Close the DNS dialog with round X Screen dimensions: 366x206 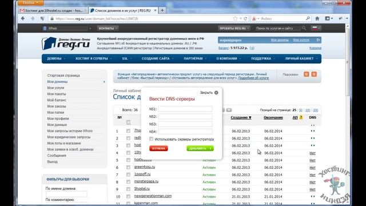point(216,93)
